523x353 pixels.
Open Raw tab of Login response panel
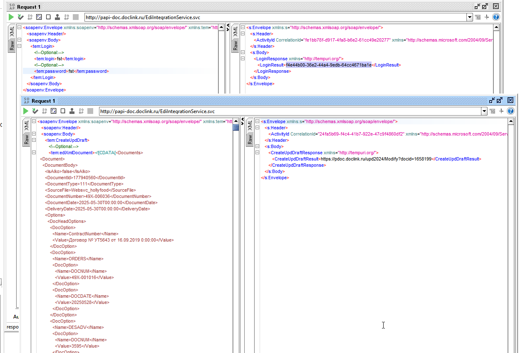[235, 45]
